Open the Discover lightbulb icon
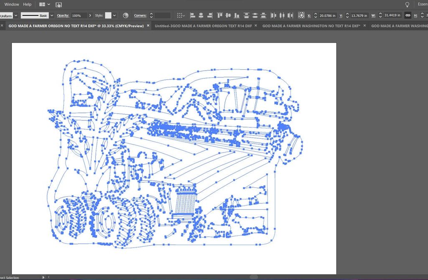428x280 pixels. click(x=407, y=4)
